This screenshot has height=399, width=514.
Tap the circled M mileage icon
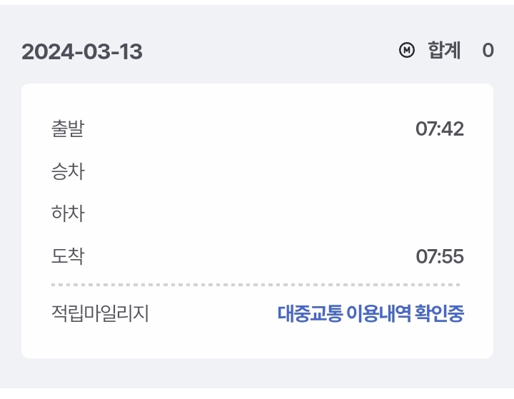click(x=406, y=51)
